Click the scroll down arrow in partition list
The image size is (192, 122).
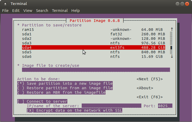172,56
